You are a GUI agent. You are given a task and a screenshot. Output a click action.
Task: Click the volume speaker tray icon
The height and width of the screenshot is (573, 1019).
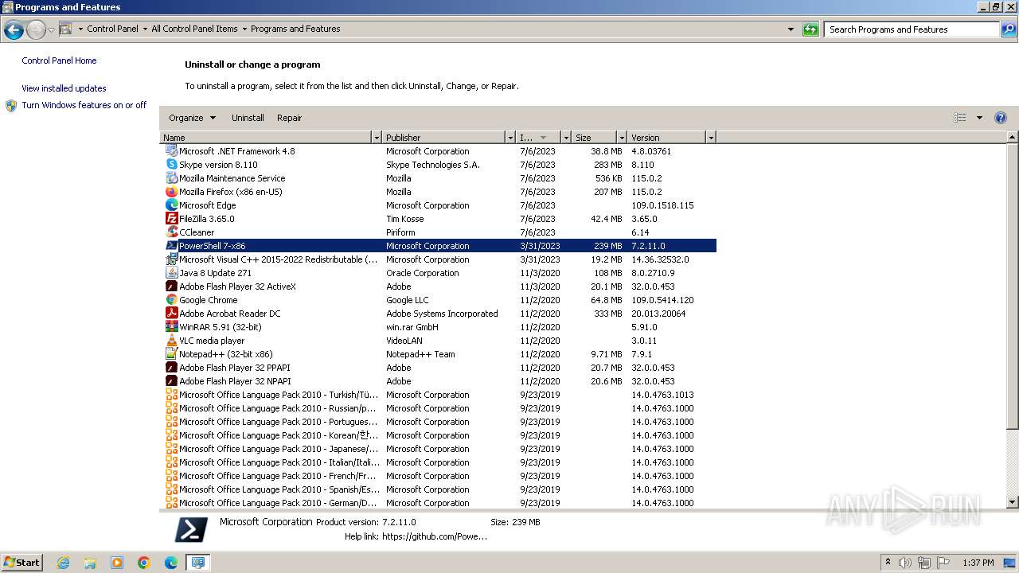pos(905,563)
